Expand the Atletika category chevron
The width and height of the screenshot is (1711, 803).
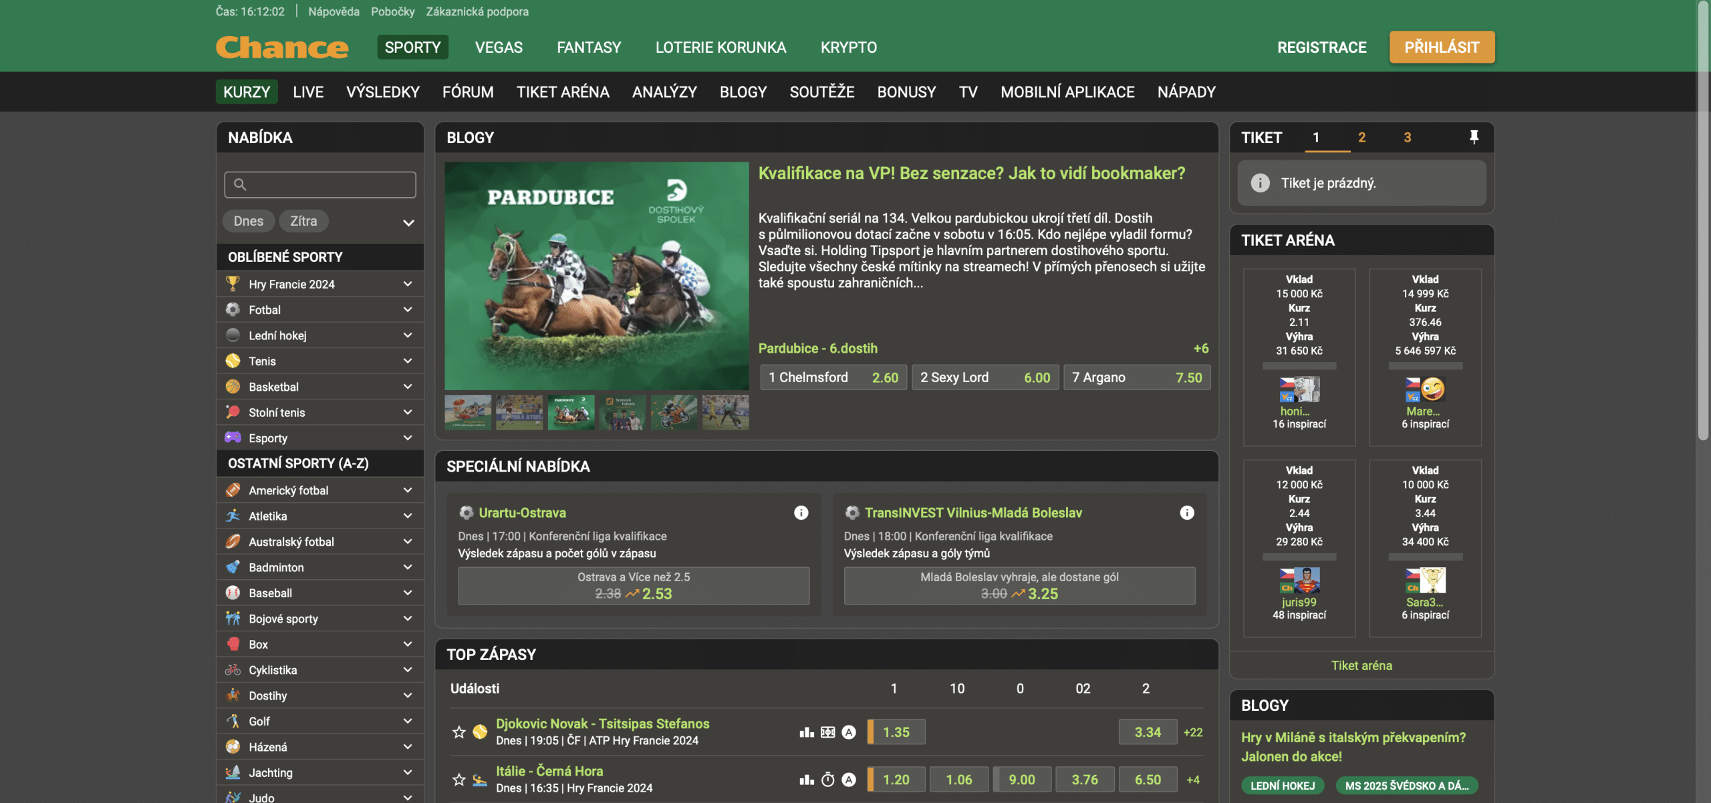[x=408, y=515]
